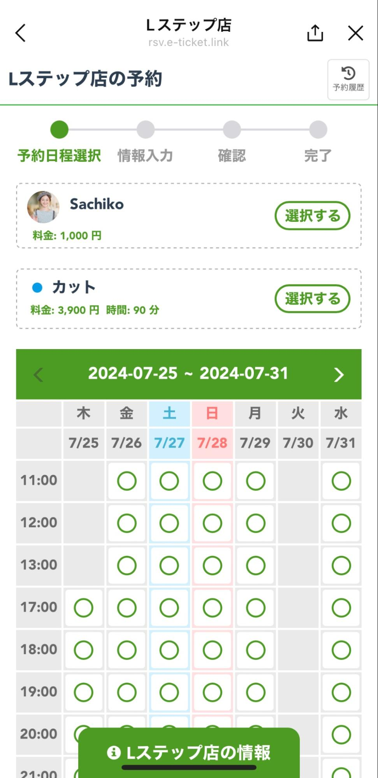
Task: Choose 17:00 slot on Thursday 7/25
Action: pos(84,608)
